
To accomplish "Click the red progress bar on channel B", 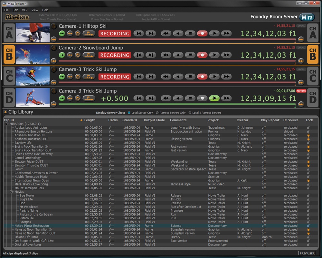I will click(177, 61).
